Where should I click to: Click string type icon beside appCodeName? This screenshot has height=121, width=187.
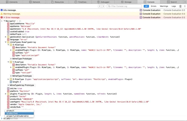tap(8, 24)
